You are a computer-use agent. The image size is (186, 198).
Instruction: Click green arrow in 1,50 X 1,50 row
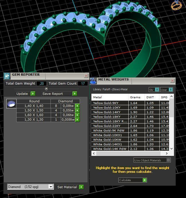click(77, 110)
